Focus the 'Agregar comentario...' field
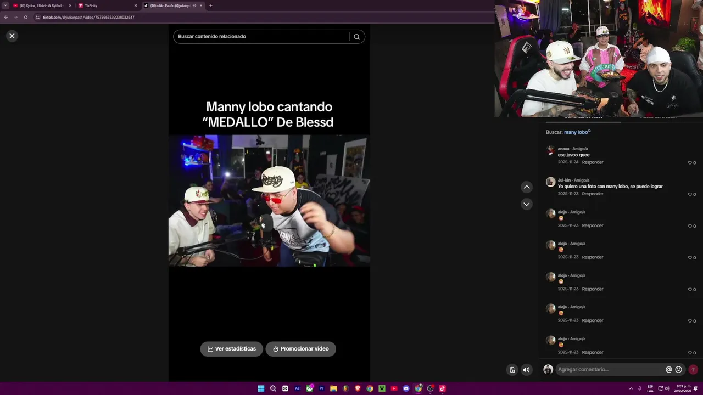The width and height of the screenshot is (703, 395). point(610,370)
